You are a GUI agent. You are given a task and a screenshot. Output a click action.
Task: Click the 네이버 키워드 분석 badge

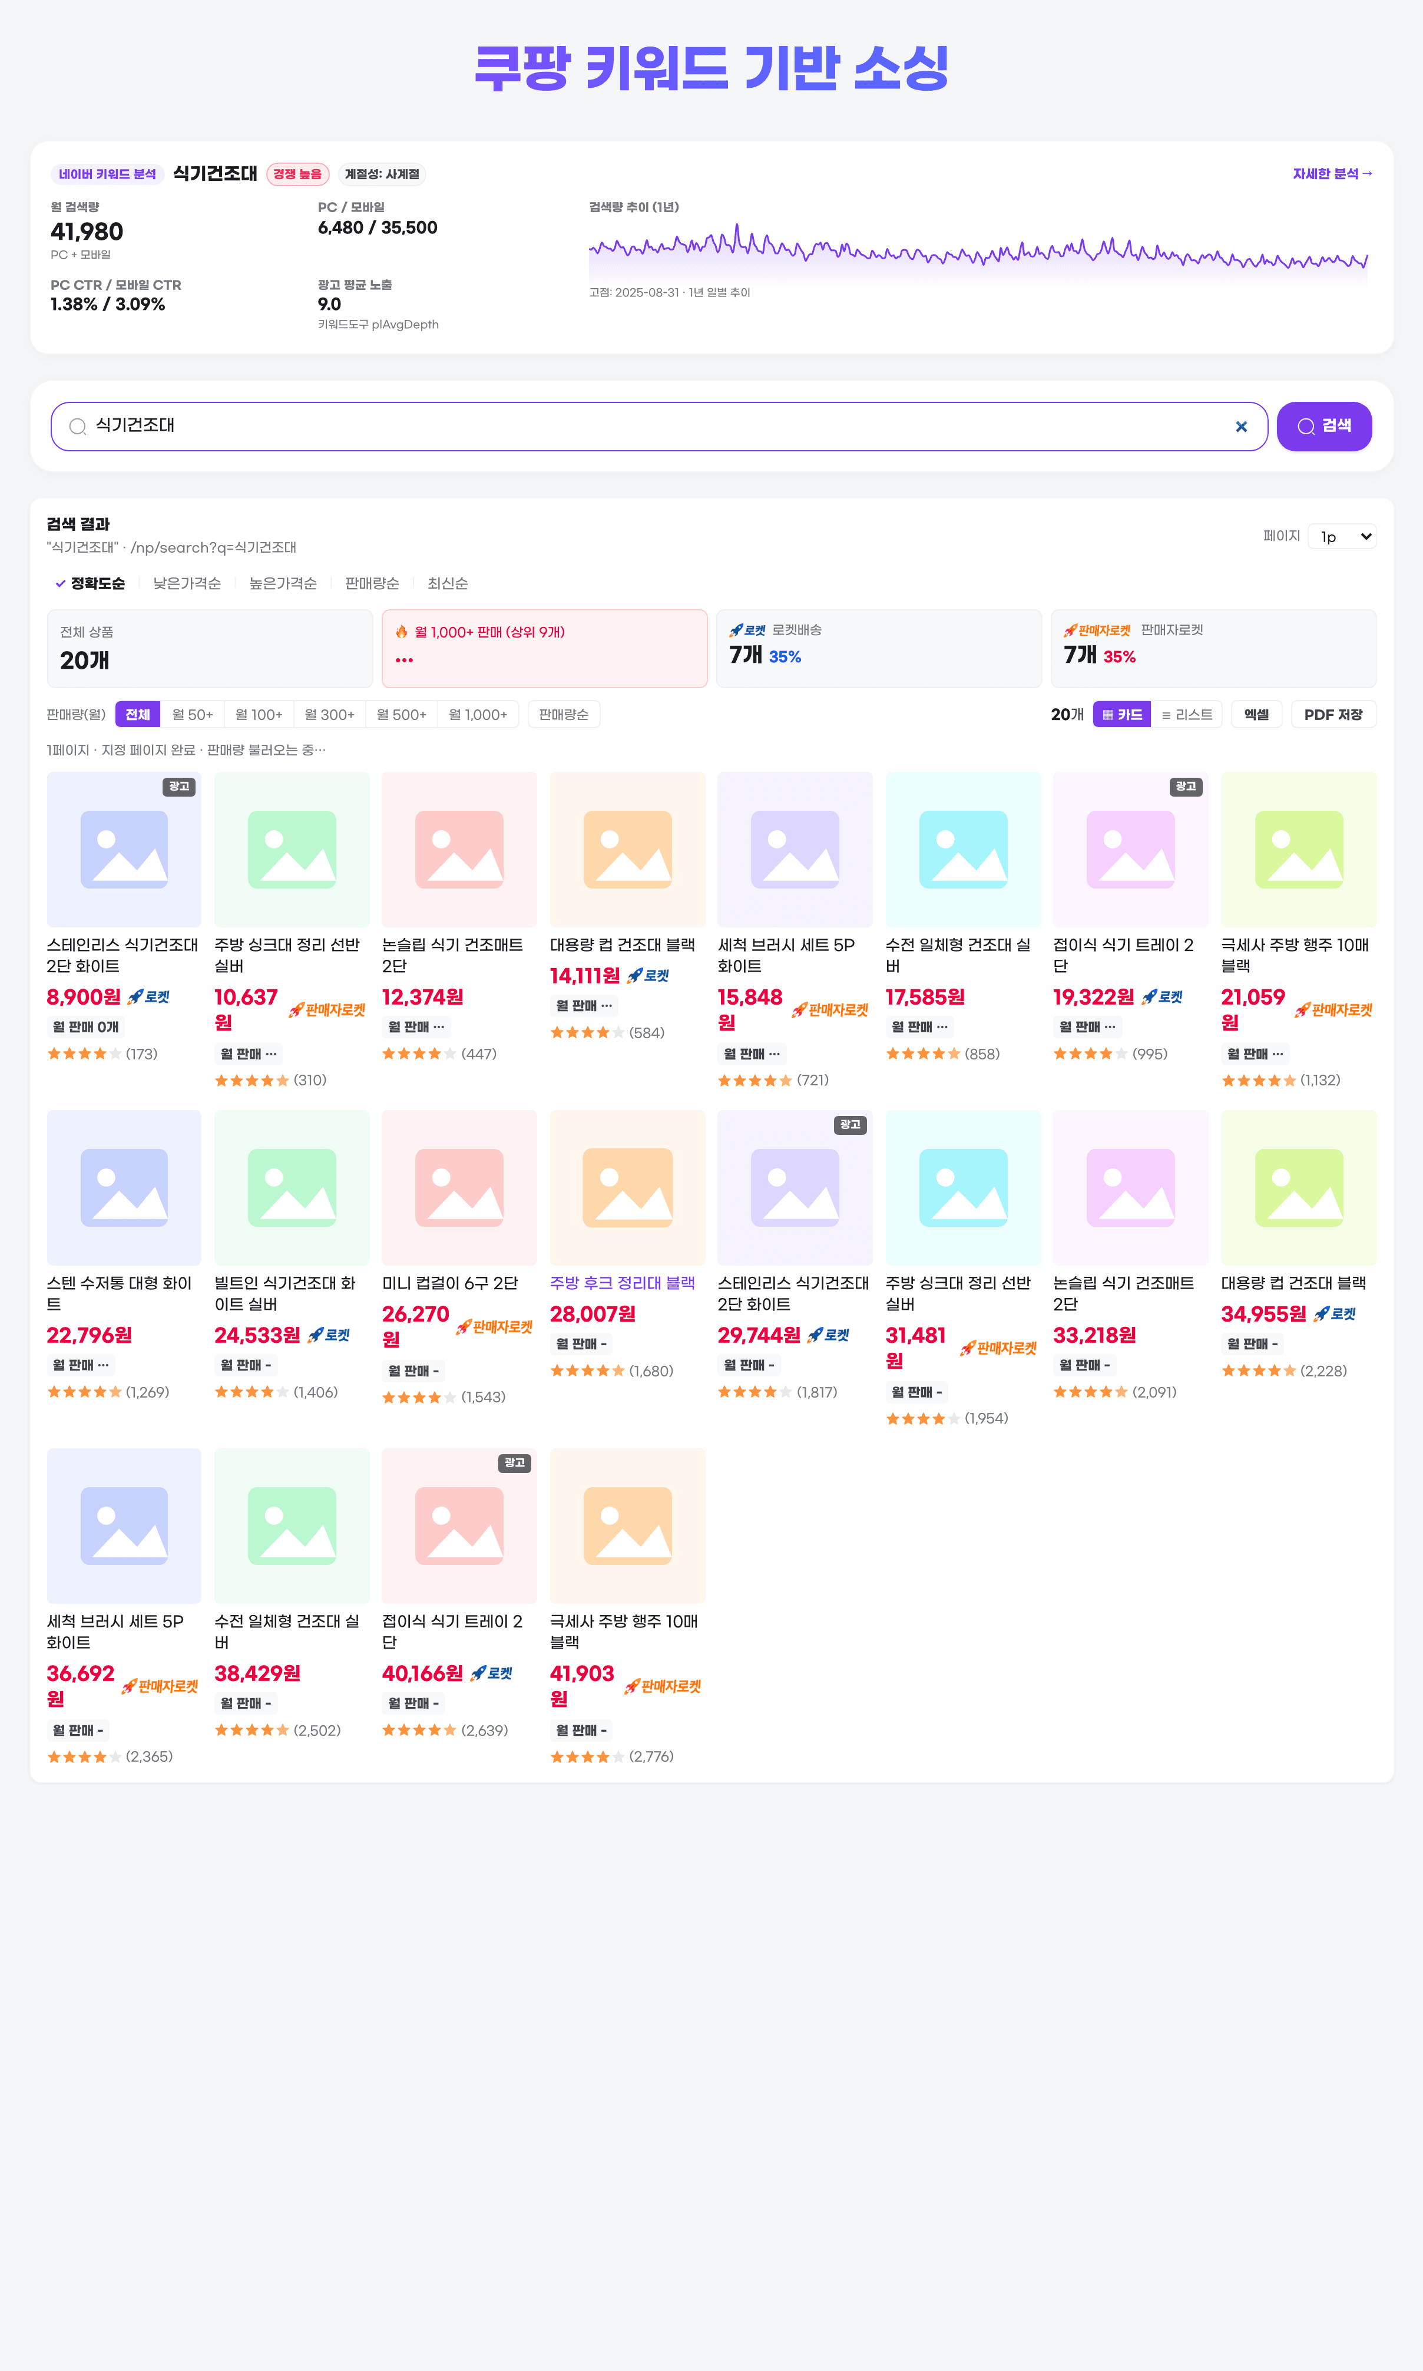point(107,174)
